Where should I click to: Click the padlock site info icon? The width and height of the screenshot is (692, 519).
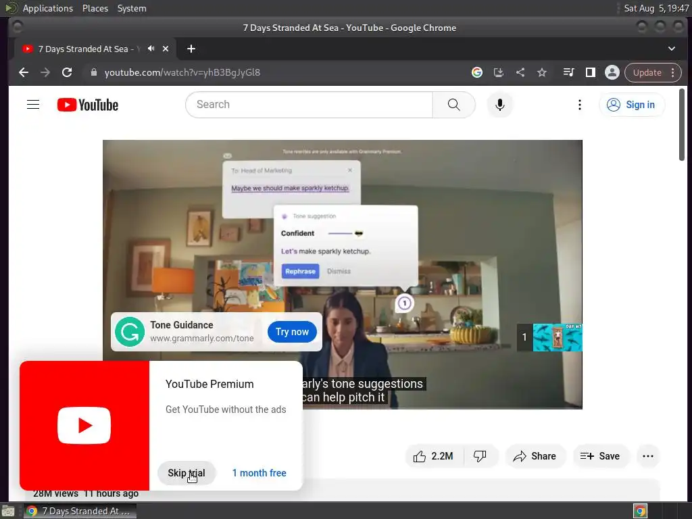(x=93, y=72)
